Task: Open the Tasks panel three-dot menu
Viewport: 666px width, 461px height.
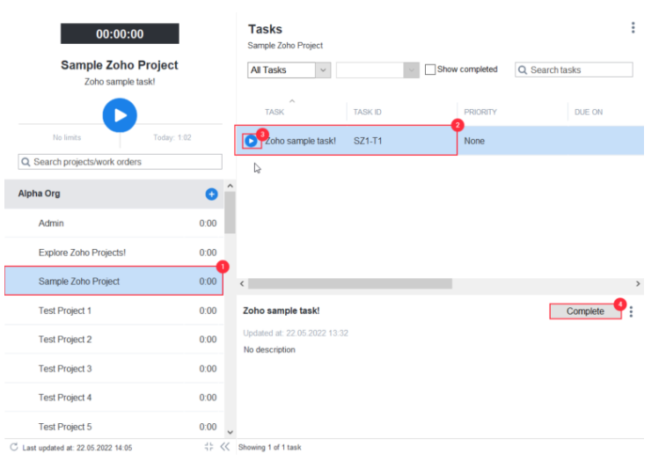Action: coord(633,28)
